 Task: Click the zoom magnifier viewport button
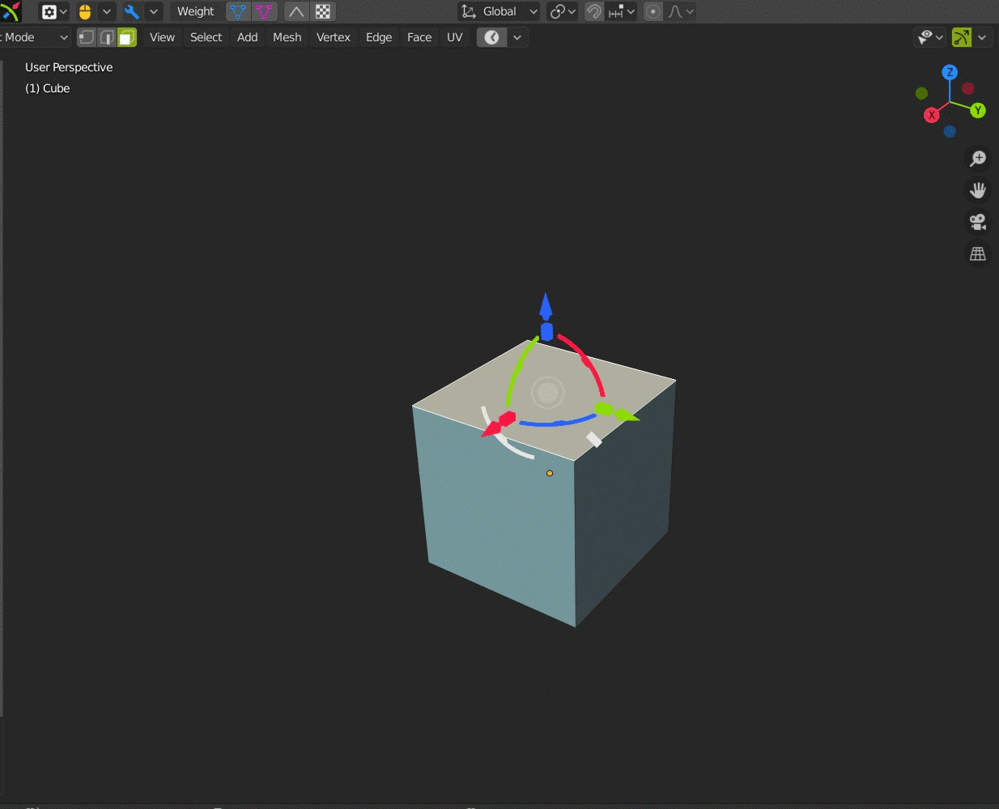(x=978, y=159)
